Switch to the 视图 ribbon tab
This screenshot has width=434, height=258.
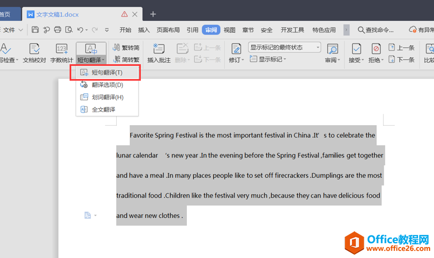230,30
